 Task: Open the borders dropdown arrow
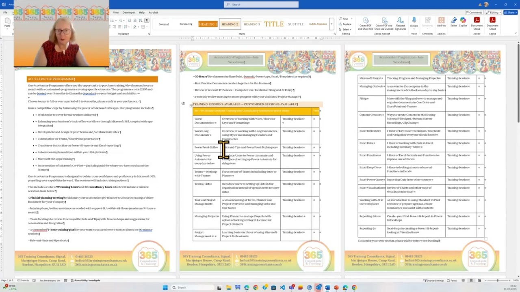pyautogui.click(x=147, y=27)
